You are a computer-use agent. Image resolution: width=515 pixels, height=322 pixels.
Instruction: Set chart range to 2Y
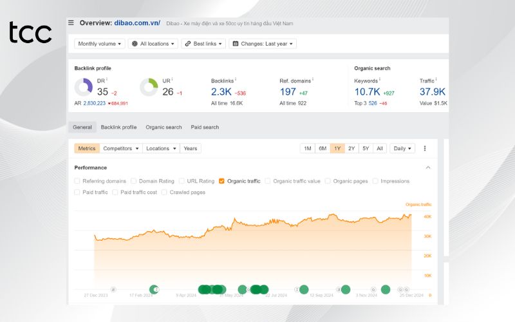[x=351, y=149]
